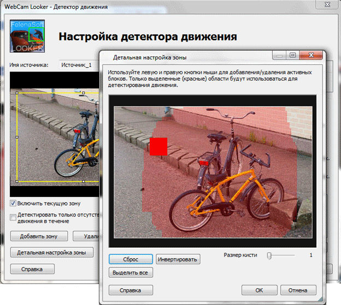
Task: Confirm the zone dialog with OK
Action: pos(259,290)
